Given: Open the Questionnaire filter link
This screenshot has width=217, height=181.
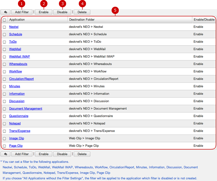Looking at the screenshot, I should point(19,116).
